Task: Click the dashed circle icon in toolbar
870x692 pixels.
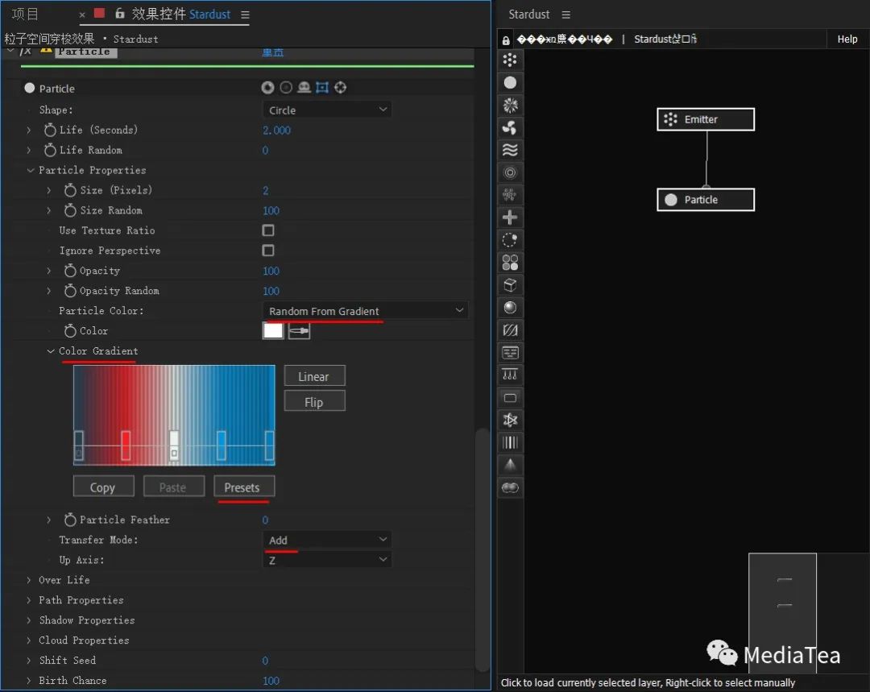Action: [x=510, y=240]
